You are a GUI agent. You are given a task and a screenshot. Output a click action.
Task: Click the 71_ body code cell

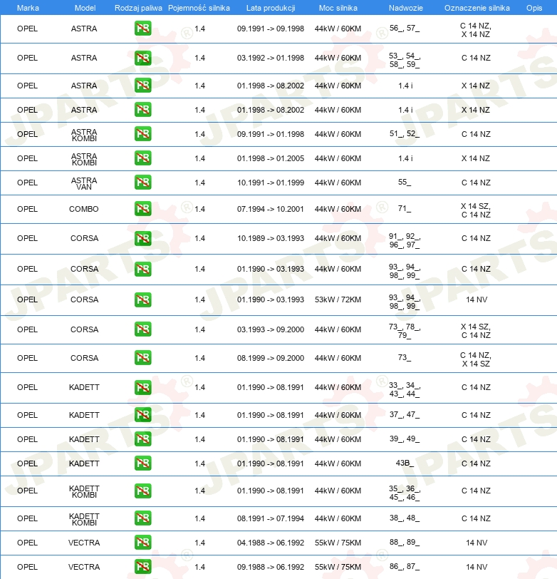pyautogui.click(x=405, y=209)
